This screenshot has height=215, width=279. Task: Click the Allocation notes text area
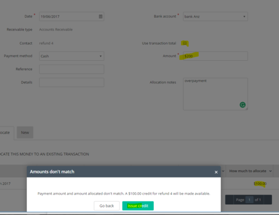coord(215,94)
